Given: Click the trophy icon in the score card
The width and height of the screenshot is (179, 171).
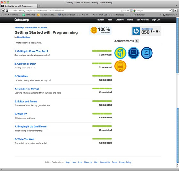Looking at the screenshot, I should [x=157, y=32].
